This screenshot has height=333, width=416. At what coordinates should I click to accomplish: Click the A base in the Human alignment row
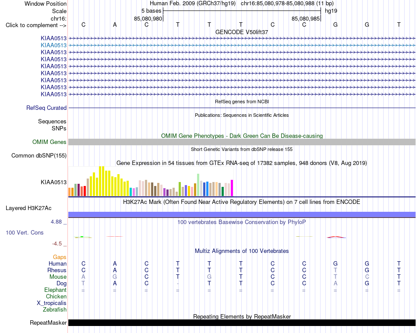click(115, 263)
